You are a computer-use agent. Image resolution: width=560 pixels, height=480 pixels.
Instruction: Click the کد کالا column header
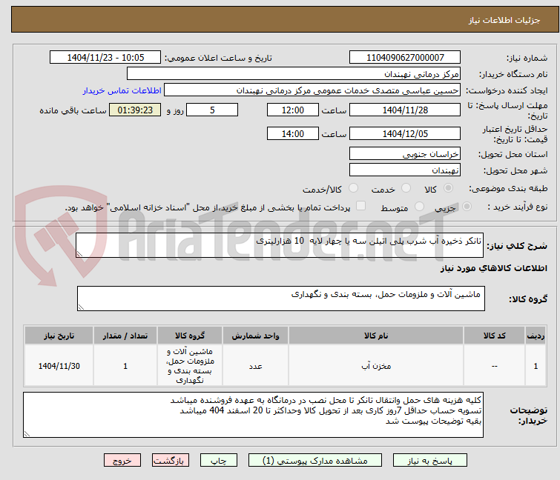click(x=494, y=336)
